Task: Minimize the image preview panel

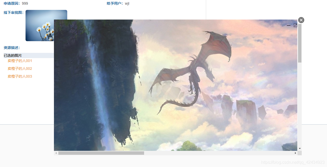Action: pyautogui.click(x=289, y=26)
